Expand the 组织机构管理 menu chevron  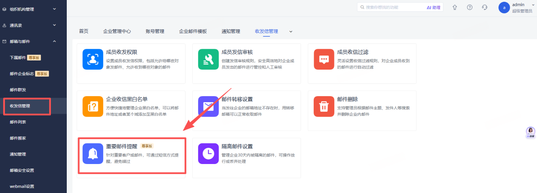(54, 9)
